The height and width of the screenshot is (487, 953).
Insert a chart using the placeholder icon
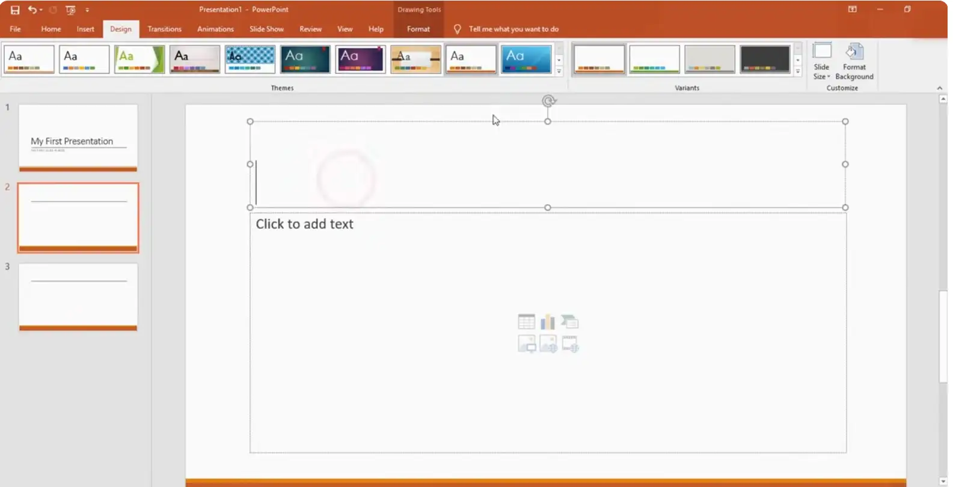[x=548, y=322]
